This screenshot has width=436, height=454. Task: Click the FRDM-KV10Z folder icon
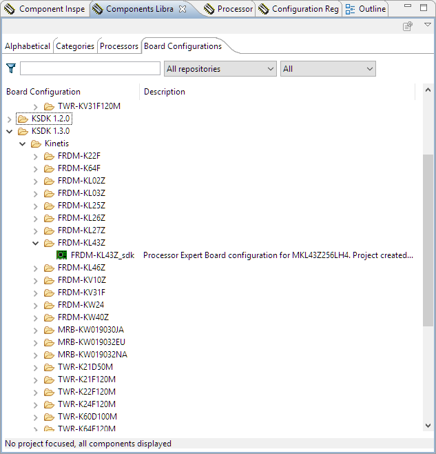point(49,280)
